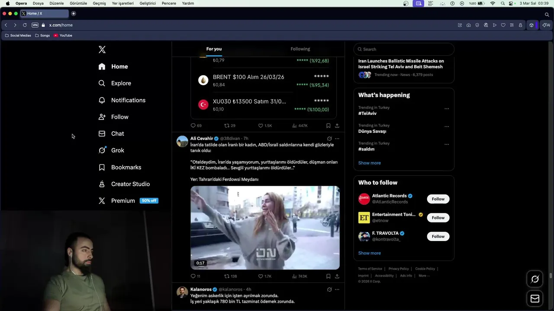Reply to Ali Cevahir's post
The image size is (554, 311).
click(195, 276)
